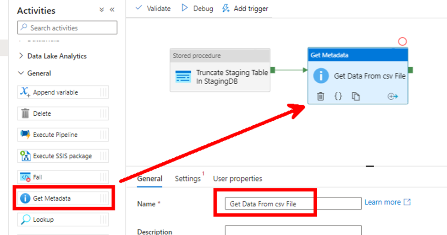This screenshot has width=447, height=235.
Task: Select the Execute Pipeline activity
Action: point(63,135)
